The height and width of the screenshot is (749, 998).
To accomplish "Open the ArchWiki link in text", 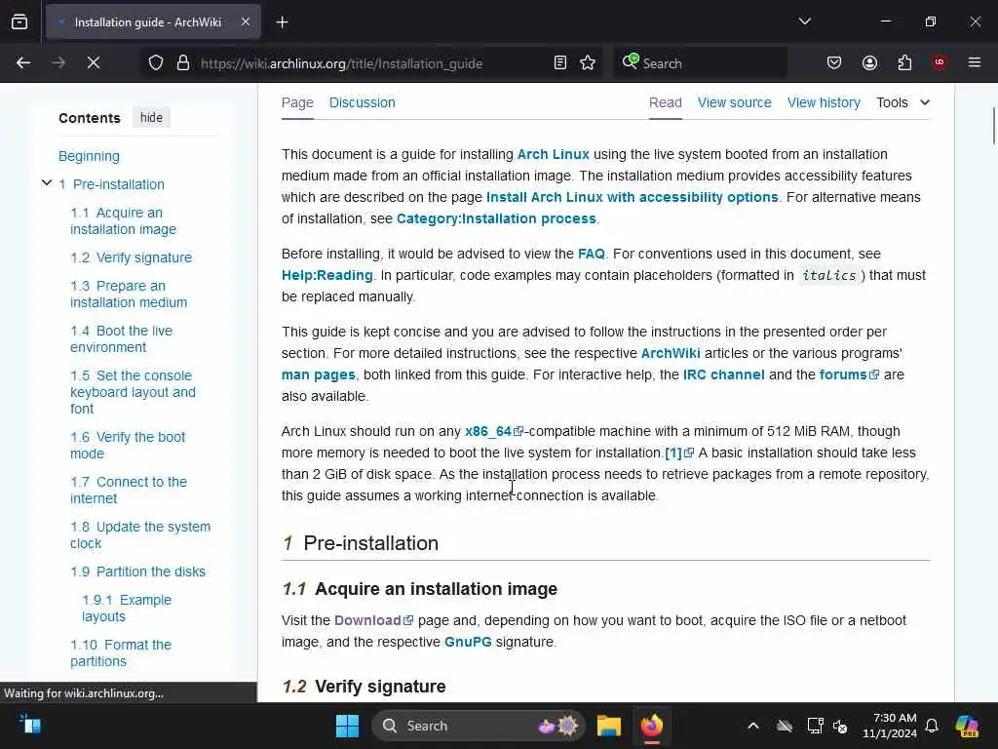I will (x=671, y=353).
